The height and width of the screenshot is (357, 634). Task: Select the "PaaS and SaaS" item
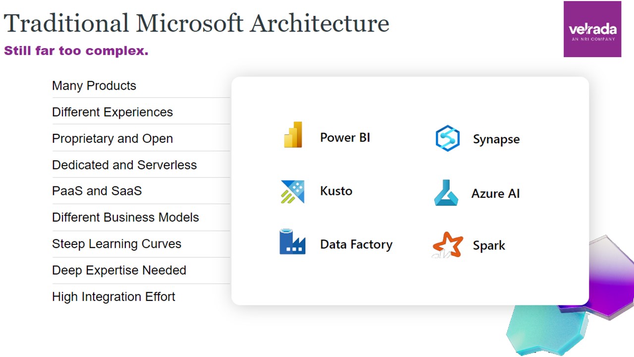97,191
